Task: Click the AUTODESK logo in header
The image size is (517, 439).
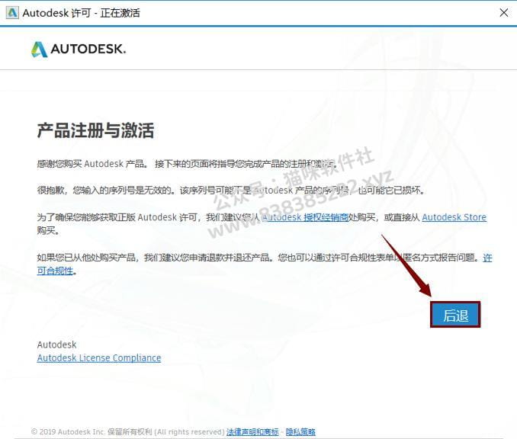Action: (79, 49)
